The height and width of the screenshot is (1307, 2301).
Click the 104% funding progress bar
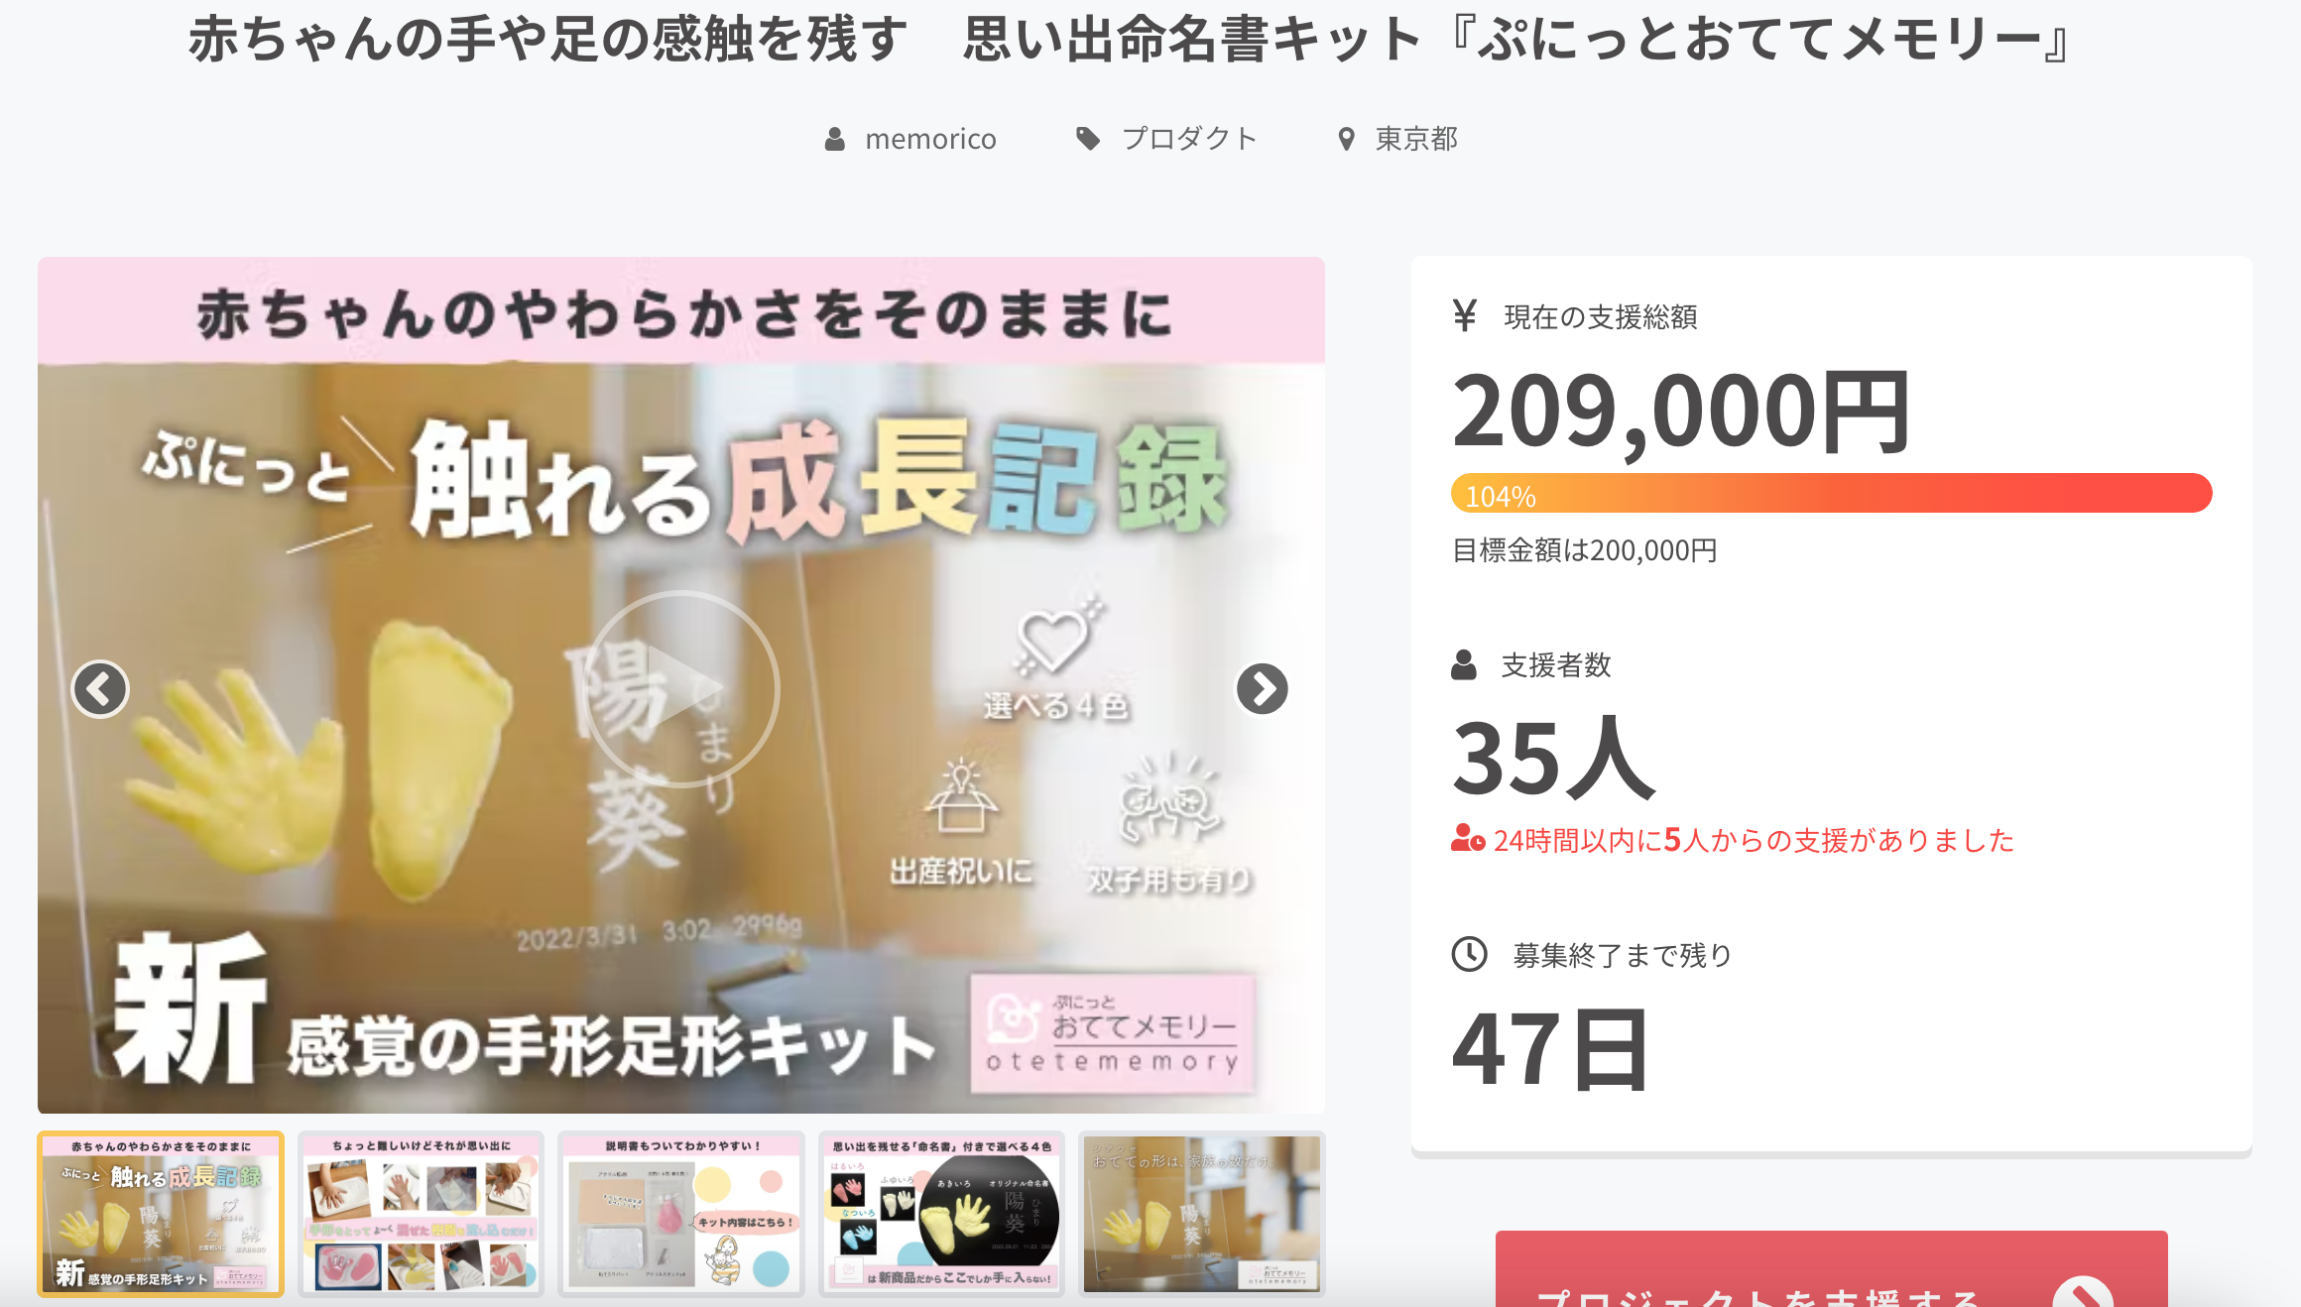1831,493
